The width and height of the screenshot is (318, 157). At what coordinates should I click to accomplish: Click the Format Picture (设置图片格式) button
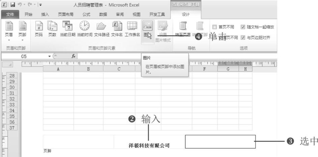tap(163, 31)
